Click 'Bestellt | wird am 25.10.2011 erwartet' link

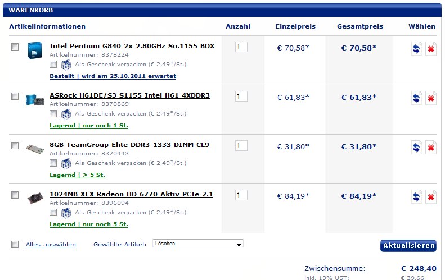(x=113, y=76)
